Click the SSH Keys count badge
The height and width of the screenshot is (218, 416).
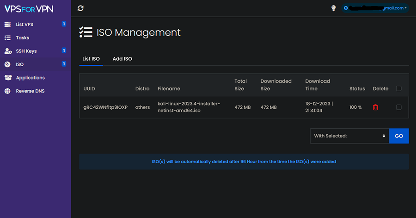pyautogui.click(x=64, y=50)
